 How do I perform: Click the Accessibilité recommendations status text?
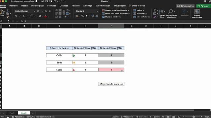tap(33, 117)
